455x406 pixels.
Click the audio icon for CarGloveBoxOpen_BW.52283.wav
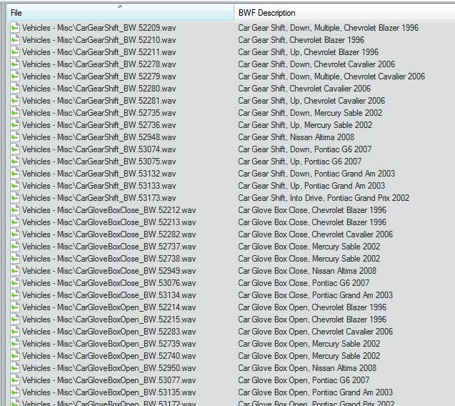pyautogui.click(x=15, y=332)
